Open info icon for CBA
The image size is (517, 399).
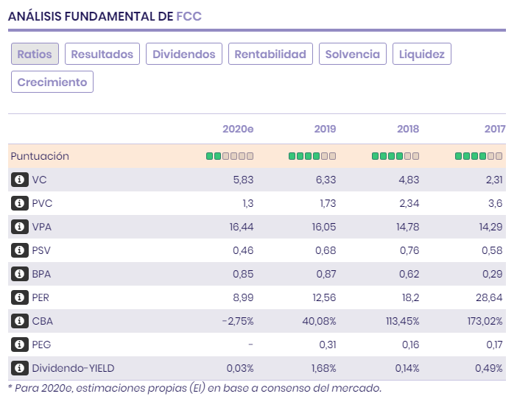click(20, 321)
